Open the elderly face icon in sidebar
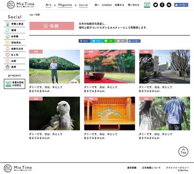This screenshot has height=174, width=194. click(7, 49)
